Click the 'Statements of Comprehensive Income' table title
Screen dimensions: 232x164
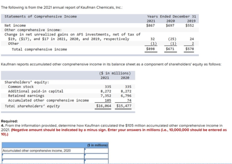41,17
